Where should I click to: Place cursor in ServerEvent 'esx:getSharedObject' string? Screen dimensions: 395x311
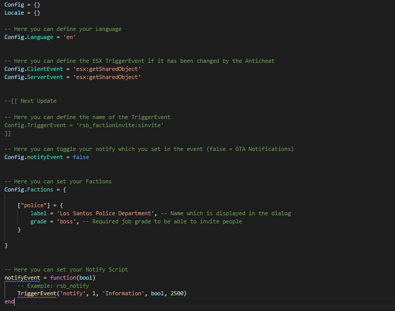point(107,77)
